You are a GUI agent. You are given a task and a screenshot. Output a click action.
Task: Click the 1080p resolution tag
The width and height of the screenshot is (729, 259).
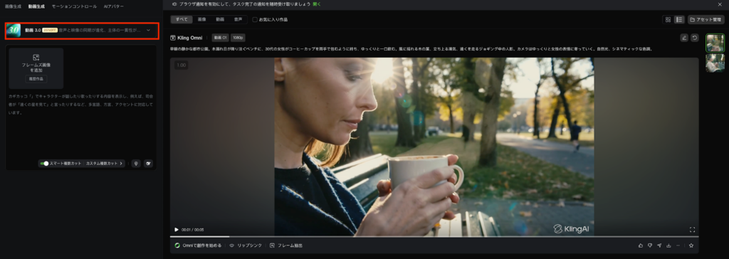pos(238,38)
